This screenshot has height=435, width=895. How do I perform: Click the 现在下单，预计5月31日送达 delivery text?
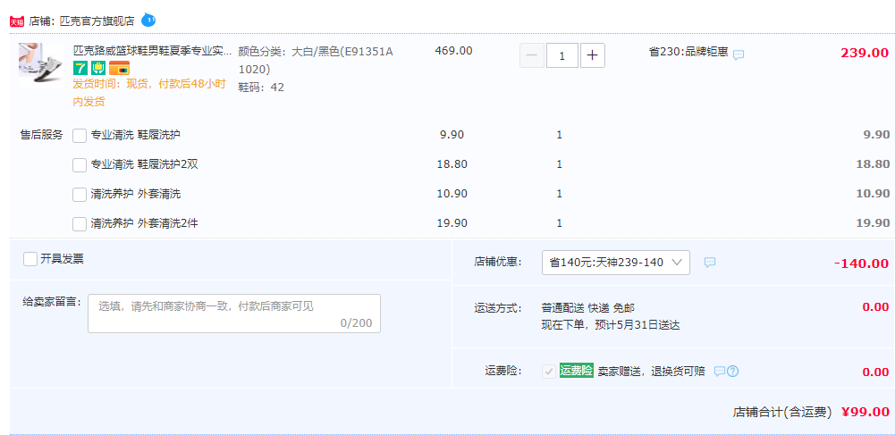point(611,325)
